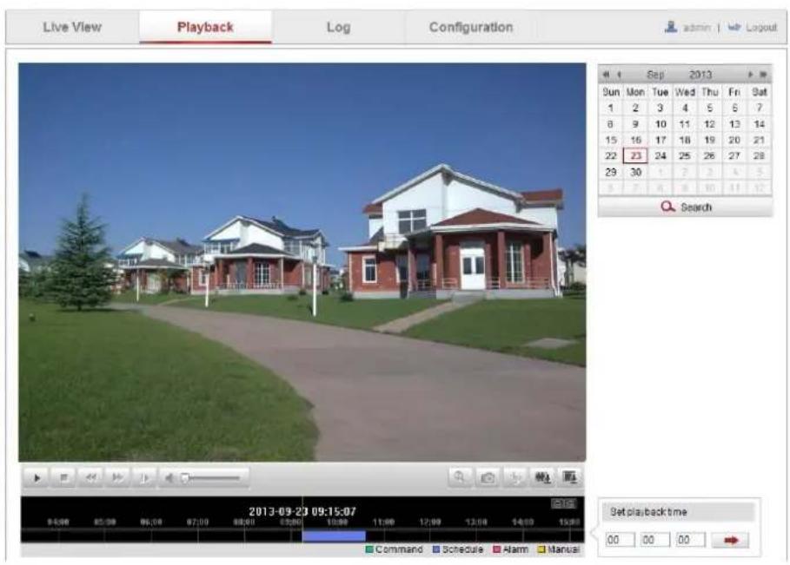Slow down playback with the rewind-arrows button

[90, 477]
